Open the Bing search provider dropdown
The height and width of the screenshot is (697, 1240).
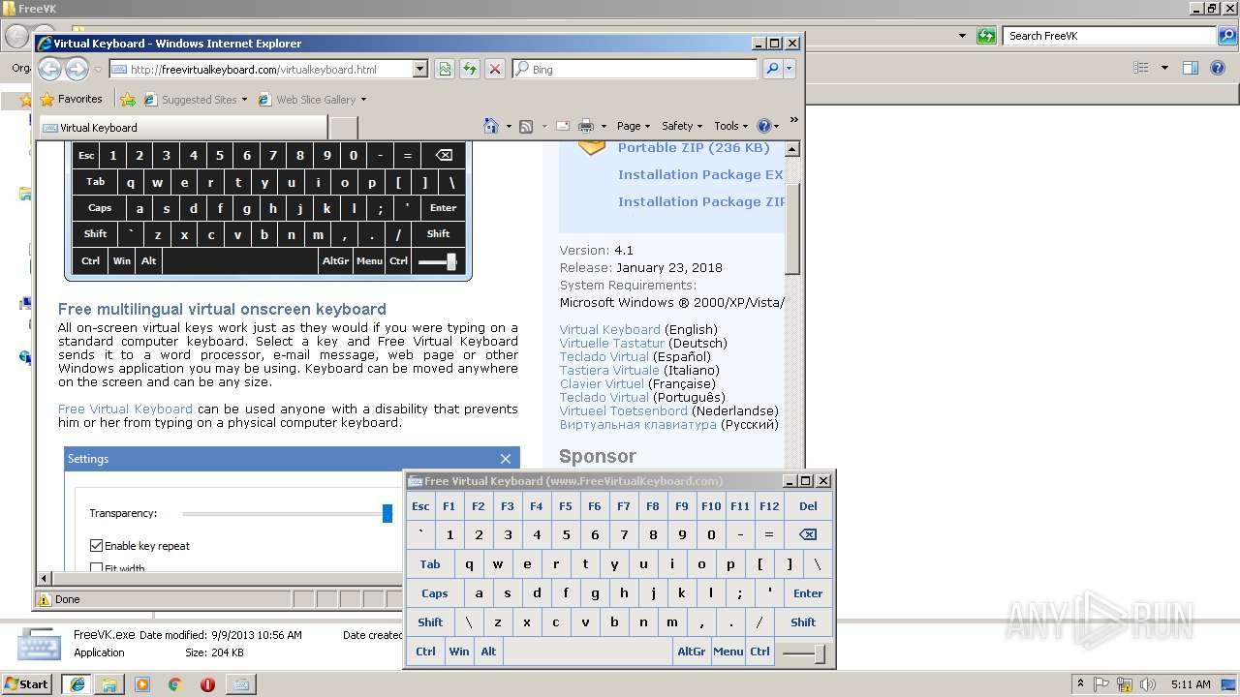click(790, 69)
